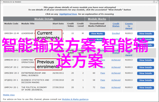This screenshot has width=159, height=102.
Task: View marks for the LEADERSHIP module
Action: (x=97, y=34)
